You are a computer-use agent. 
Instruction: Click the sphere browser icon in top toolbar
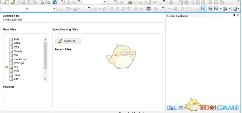pos(186,2)
